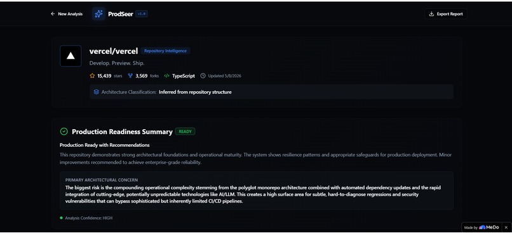Click the Production Readiness Summary heading
The width and height of the screenshot is (512, 238).
122,132
